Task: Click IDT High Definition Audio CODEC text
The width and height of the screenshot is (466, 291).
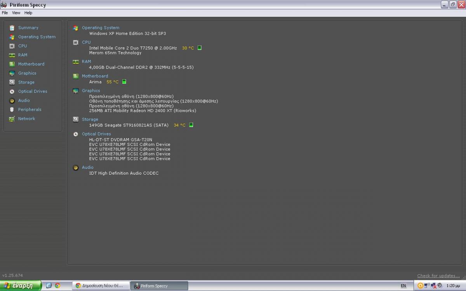Action: click(124, 173)
